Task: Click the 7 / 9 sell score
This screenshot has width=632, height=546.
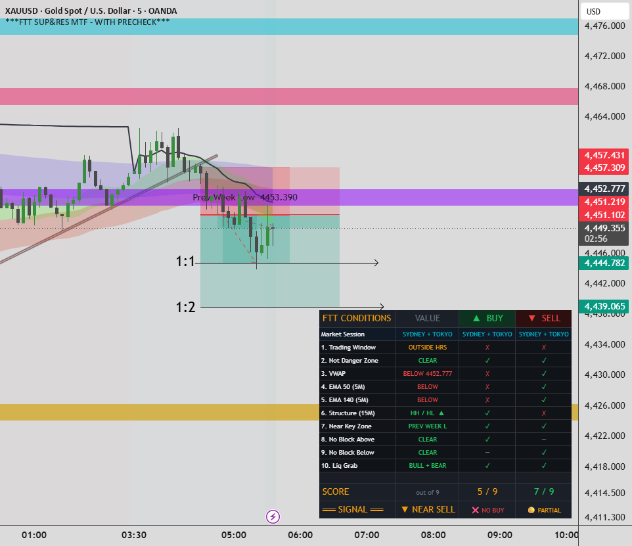Action: click(x=544, y=491)
